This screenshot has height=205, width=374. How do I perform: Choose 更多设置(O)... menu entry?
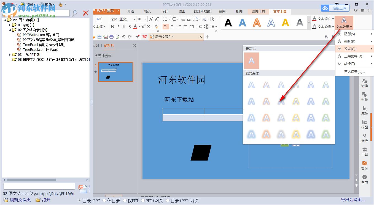[354, 72]
